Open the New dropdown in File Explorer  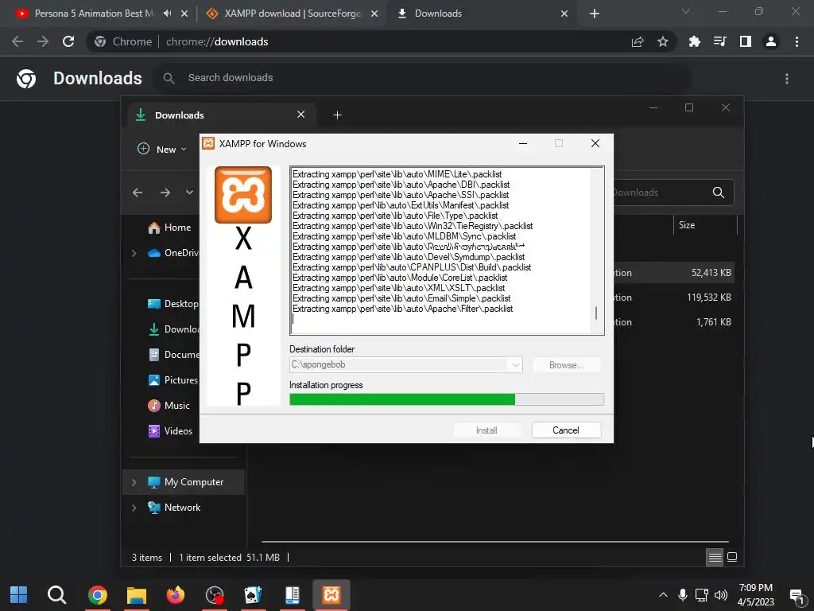coord(162,149)
